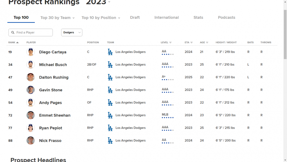This screenshot has width=287, height=162.
Task: Click Dodgers logo in Ryan Pepiot row
Action: pos(110,128)
